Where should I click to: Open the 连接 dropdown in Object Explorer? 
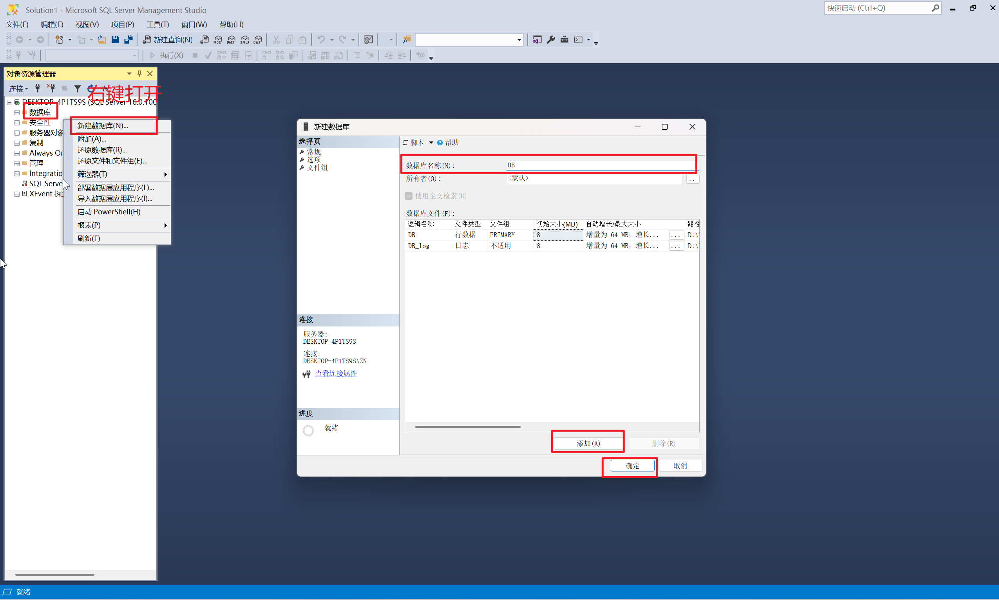(18, 89)
